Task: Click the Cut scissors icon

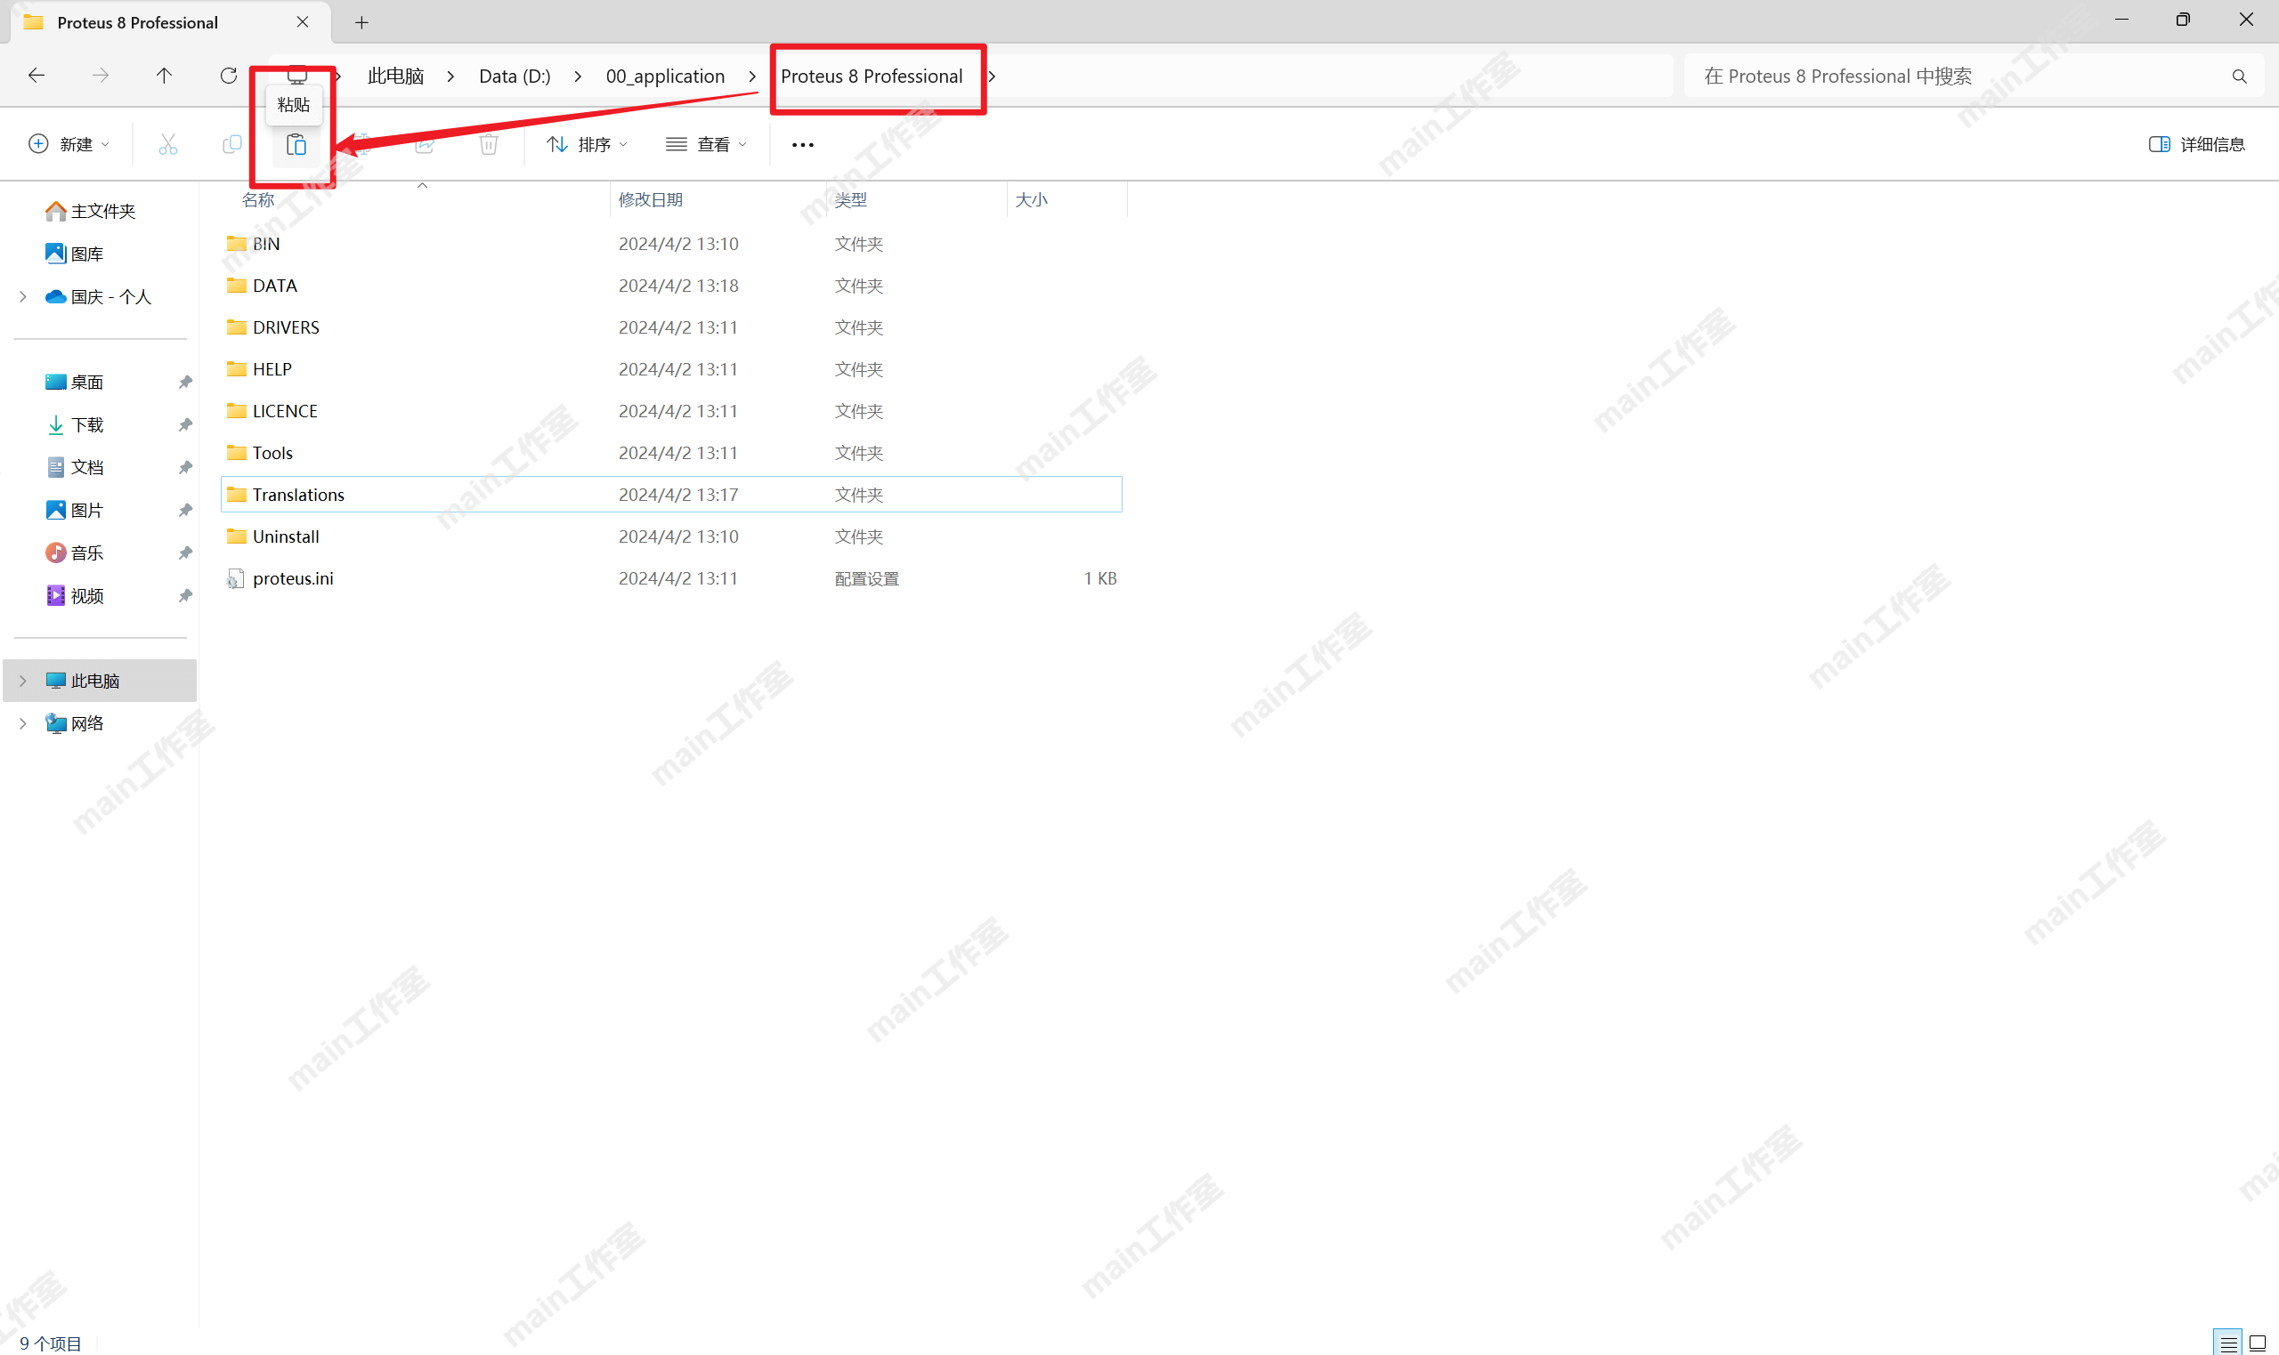Action: 168,144
